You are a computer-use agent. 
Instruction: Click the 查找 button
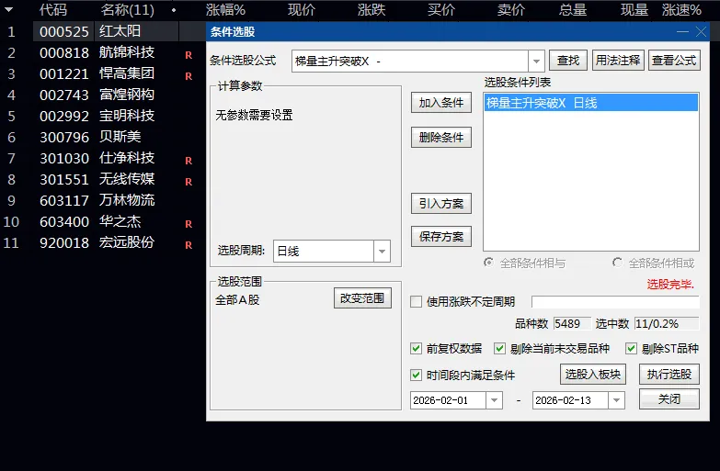568,60
